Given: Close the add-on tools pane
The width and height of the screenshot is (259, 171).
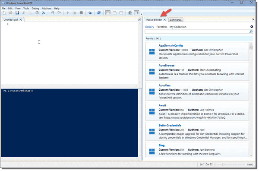Looking at the screenshot, I should click(253, 19).
